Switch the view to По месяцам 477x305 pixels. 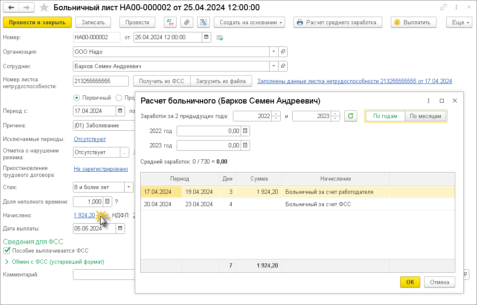tap(426, 116)
